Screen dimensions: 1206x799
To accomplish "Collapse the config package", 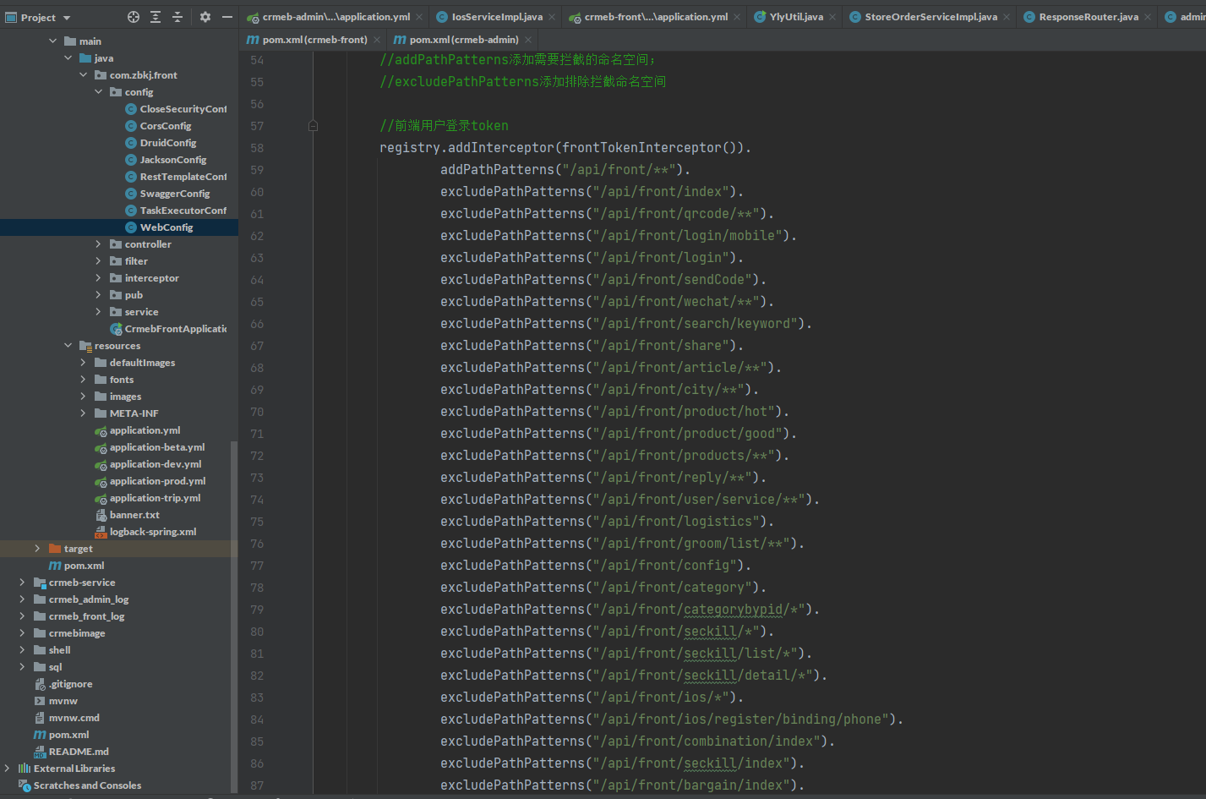I will pyautogui.click(x=99, y=91).
